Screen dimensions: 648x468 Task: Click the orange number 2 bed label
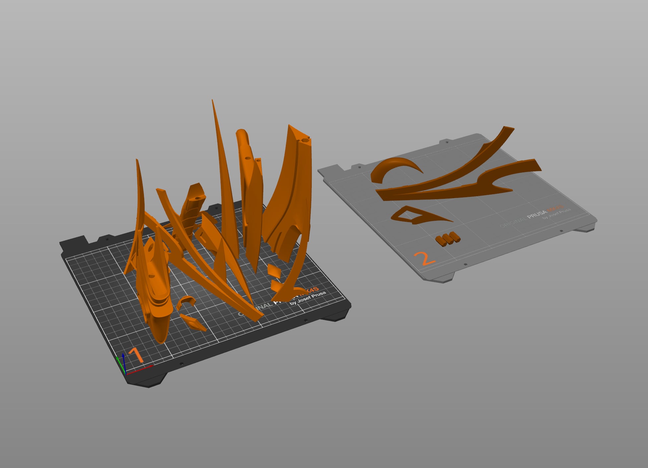[x=424, y=258]
